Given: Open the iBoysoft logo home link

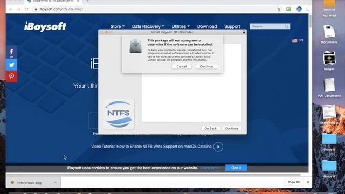Looking at the screenshot, I should (45, 26).
